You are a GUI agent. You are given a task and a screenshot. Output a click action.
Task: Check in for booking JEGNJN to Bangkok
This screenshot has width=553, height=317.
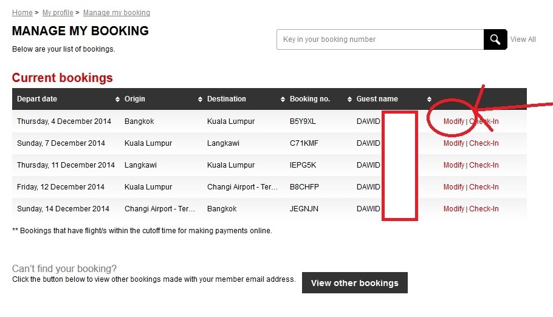tap(484, 209)
